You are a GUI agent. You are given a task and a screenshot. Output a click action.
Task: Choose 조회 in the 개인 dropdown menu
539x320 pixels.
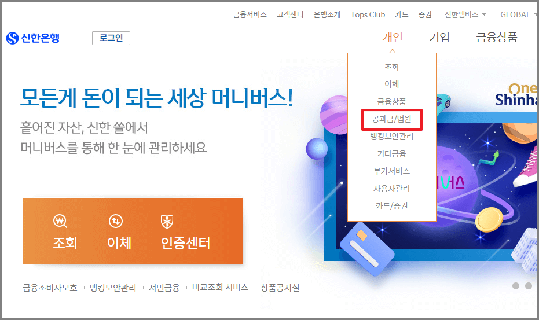(x=391, y=67)
